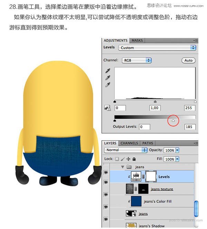
Task: Click the link icon on Levels layer
Action: click(143, 177)
